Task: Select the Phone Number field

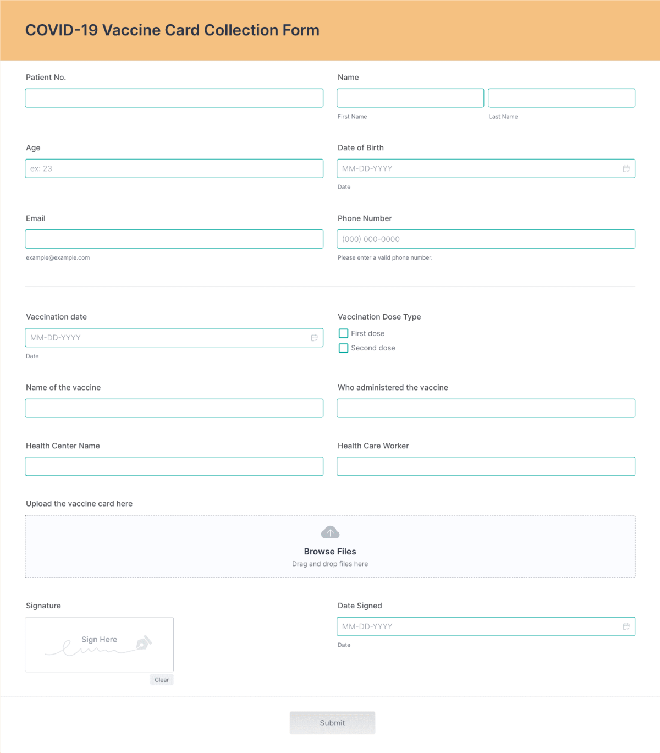Action: [486, 239]
